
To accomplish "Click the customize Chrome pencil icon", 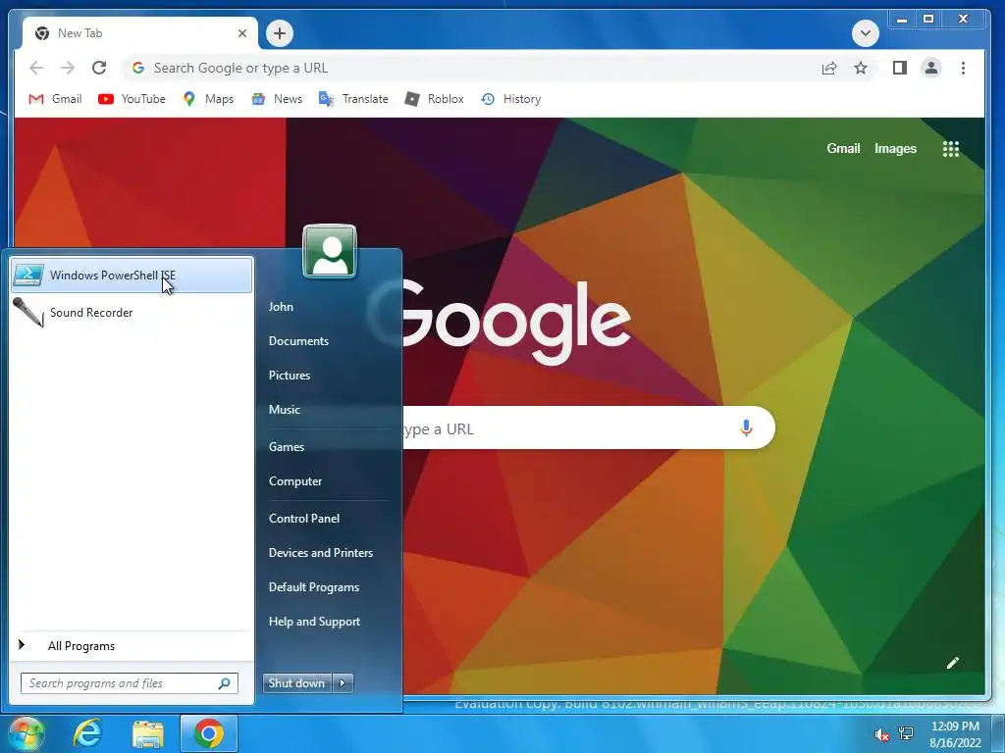I will [952, 663].
